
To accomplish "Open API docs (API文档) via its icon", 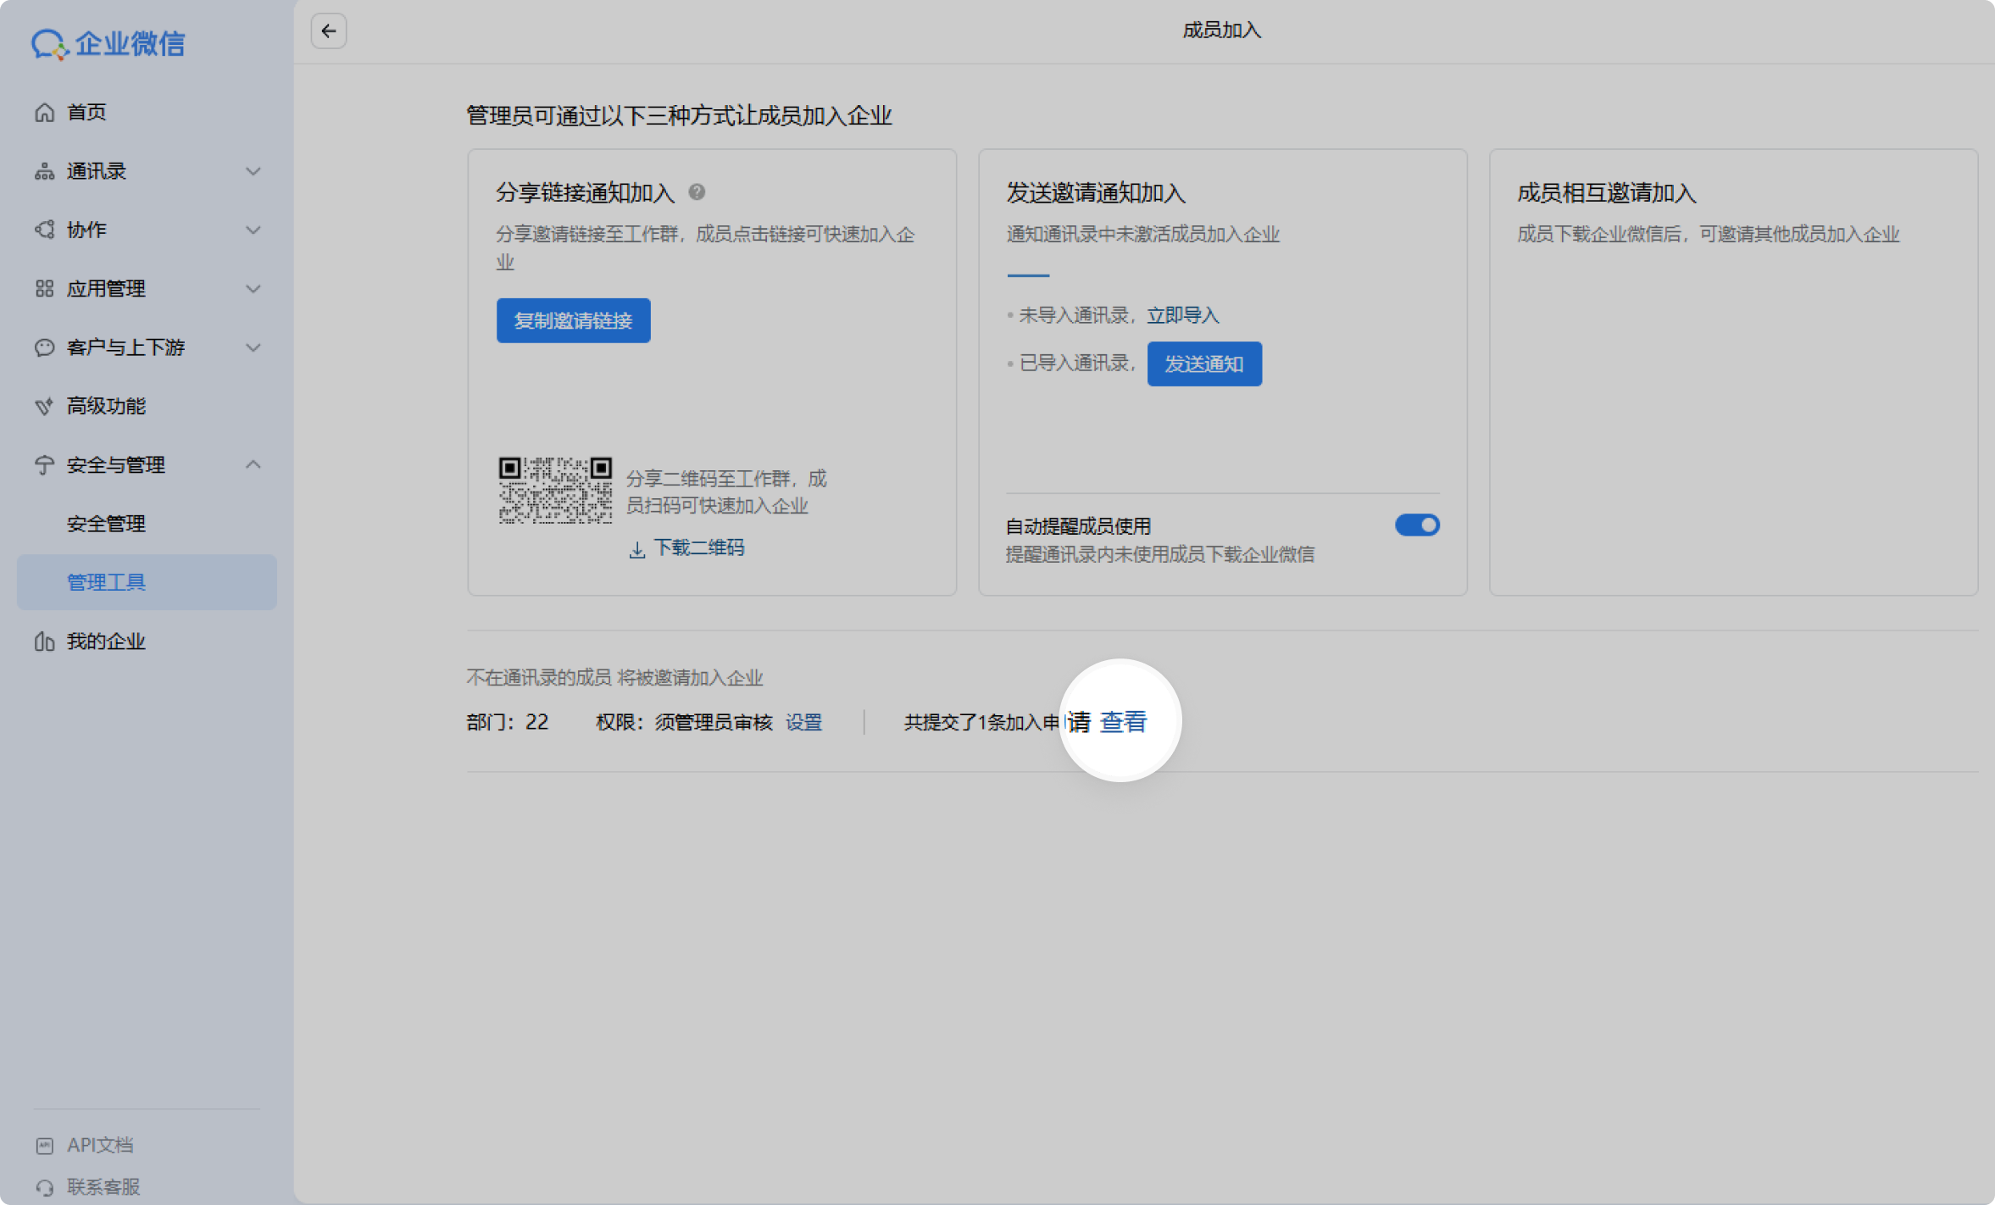I will [45, 1146].
